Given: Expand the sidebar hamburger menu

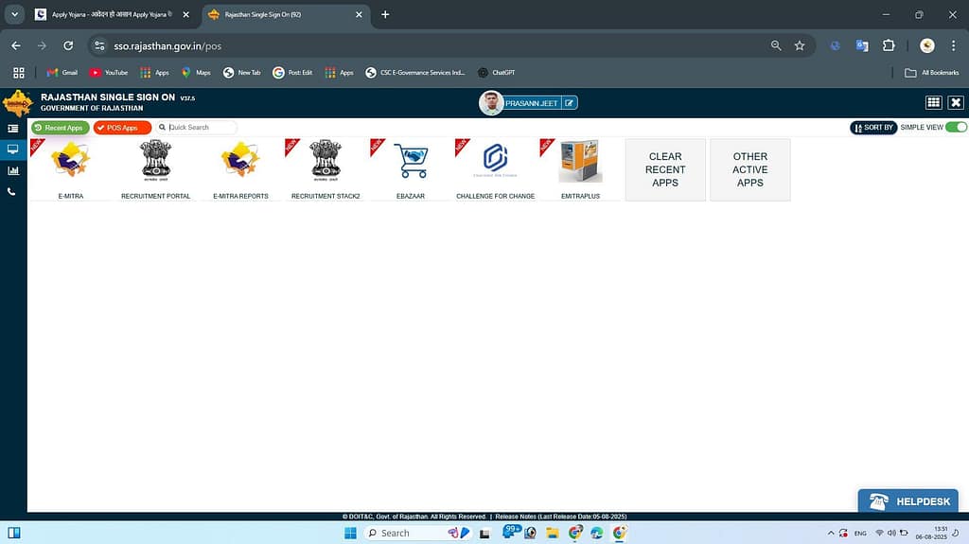Looking at the screenshot, I should [x=12, y=128].
